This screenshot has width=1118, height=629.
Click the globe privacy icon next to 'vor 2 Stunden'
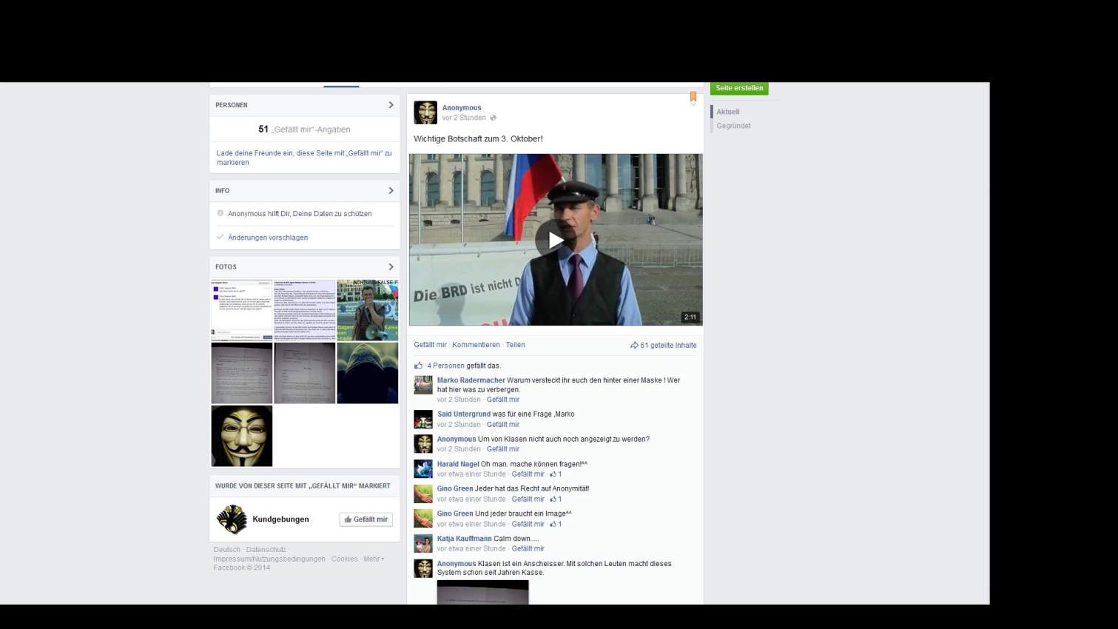click(493, 118)
